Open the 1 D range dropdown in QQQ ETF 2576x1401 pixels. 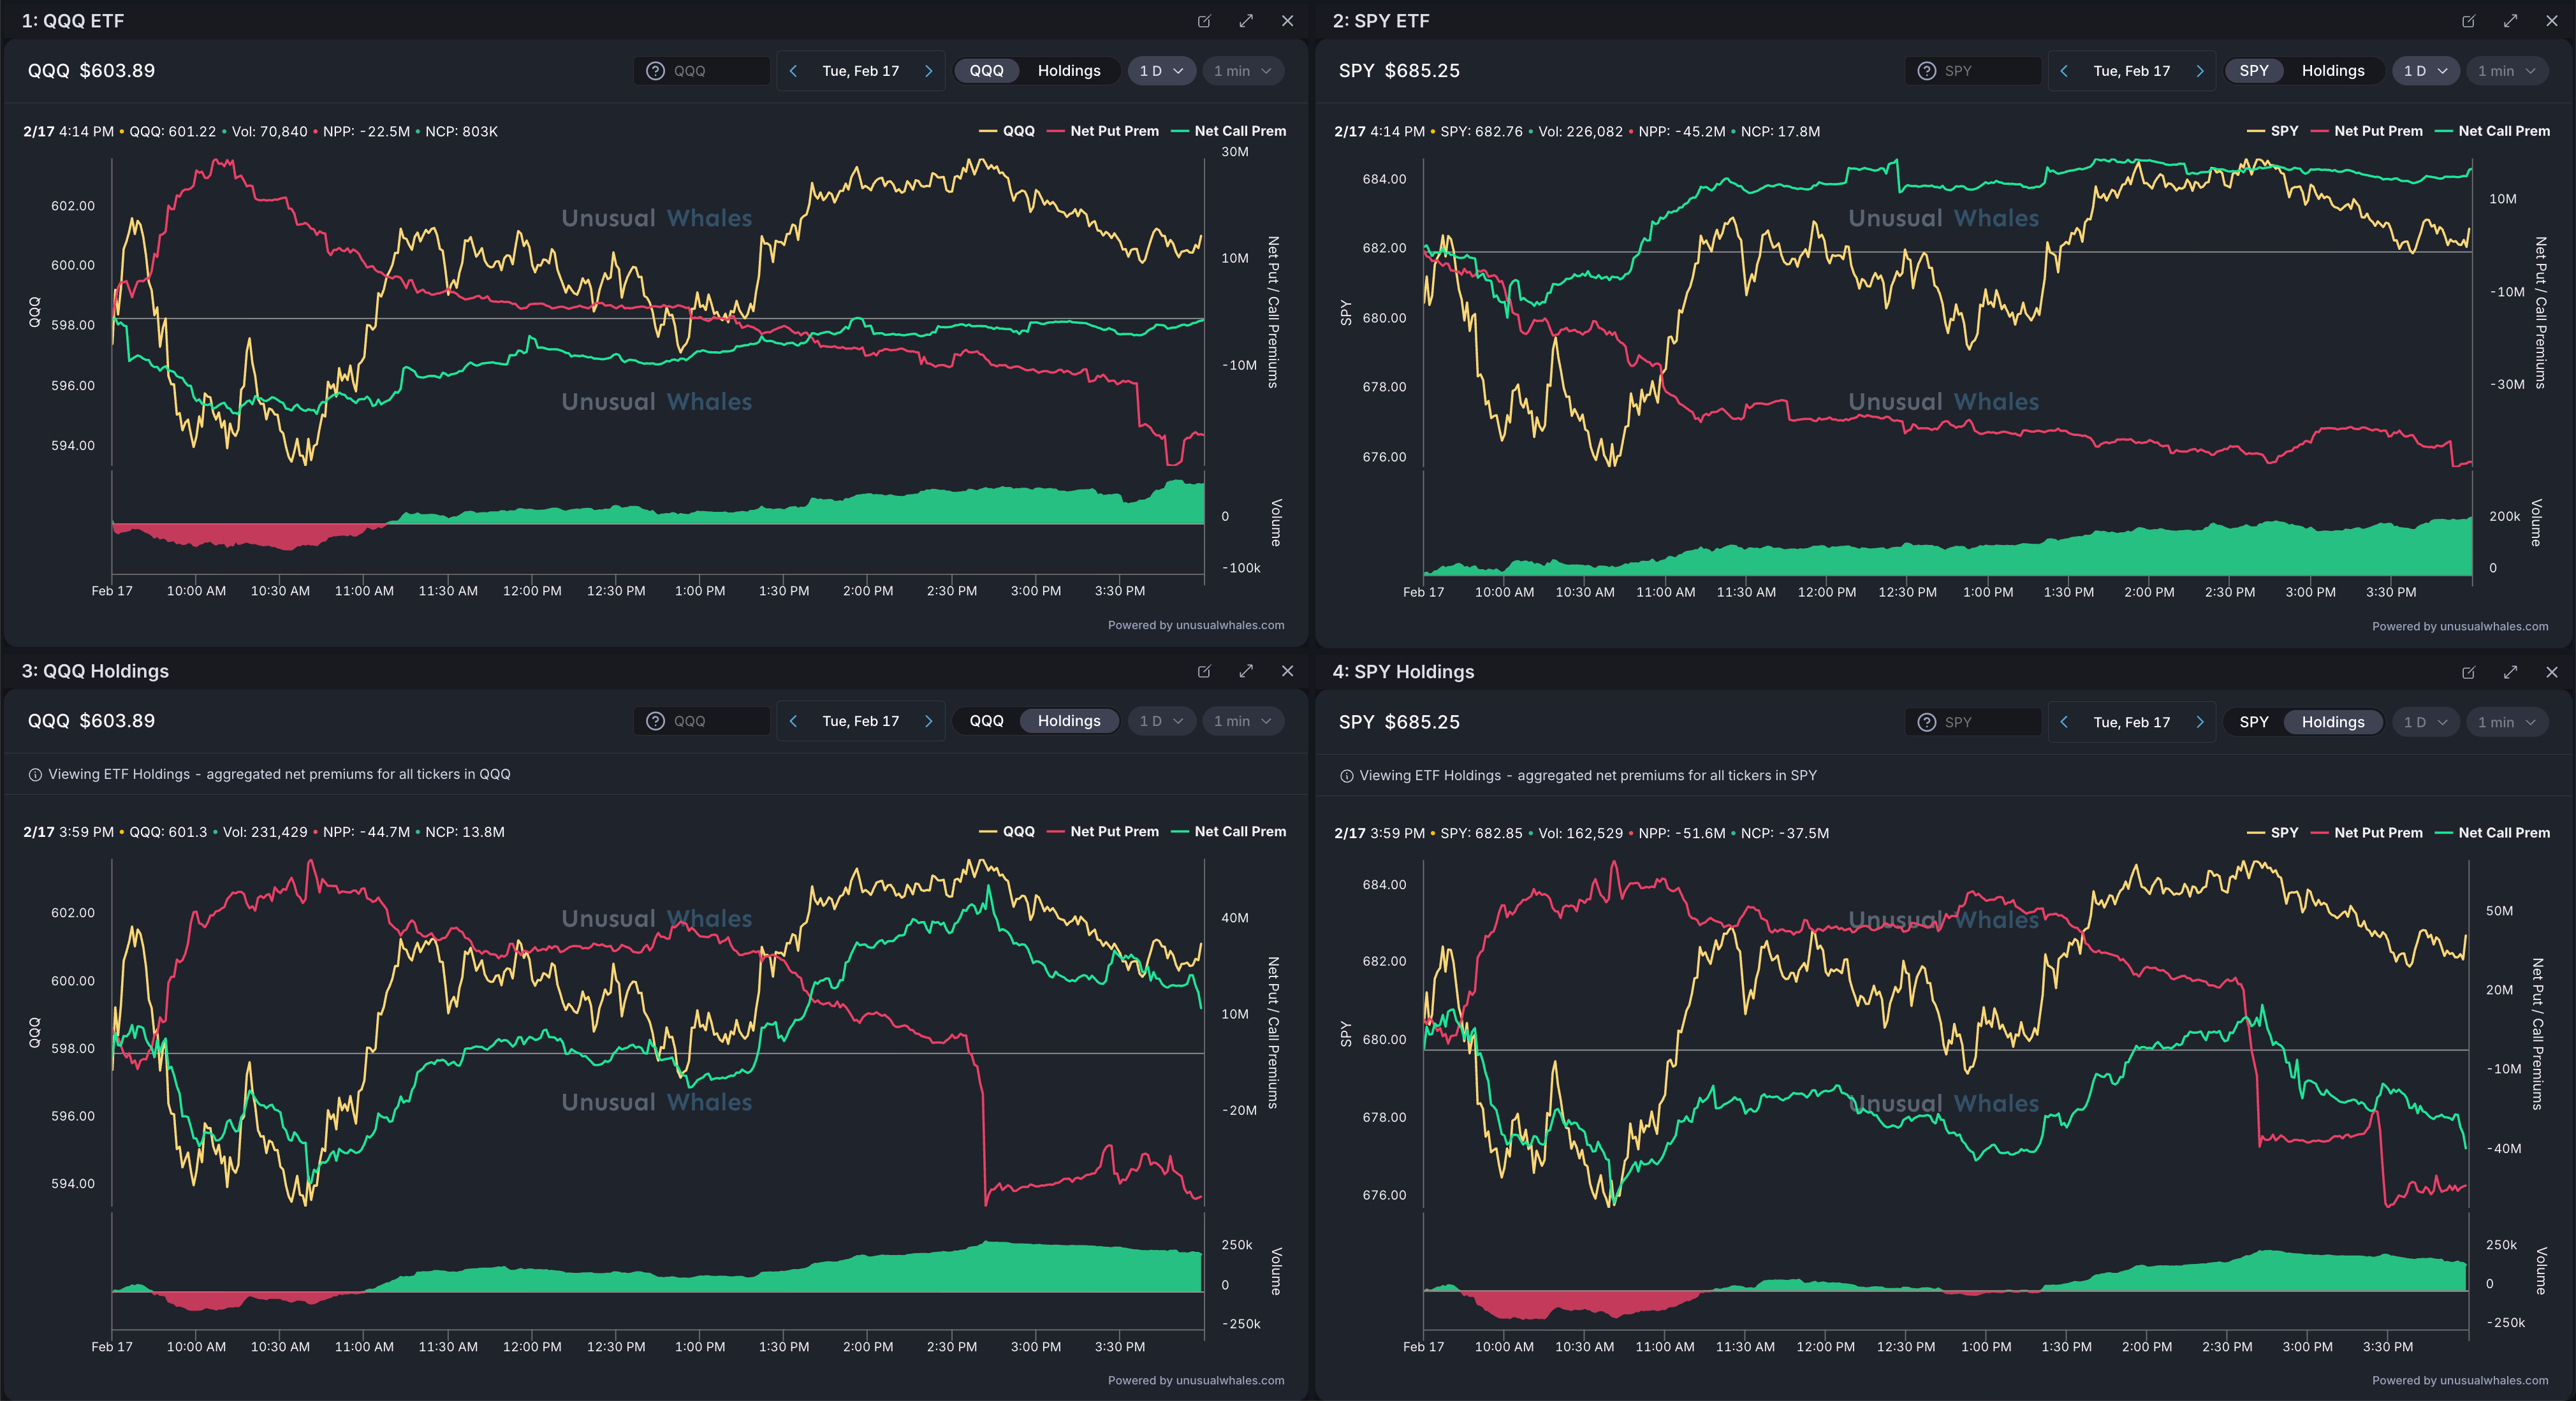point(1160,71)
